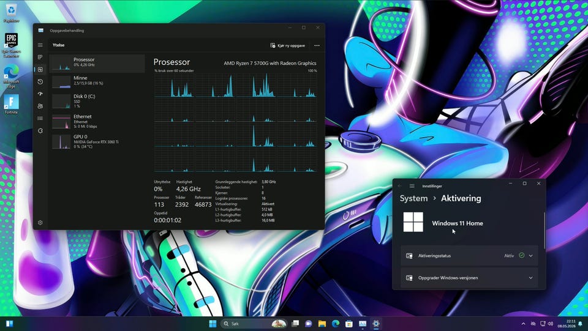Click the Grunnleggende hastighet 3,80 GHz value
This screenshot has width=588, height=331.
[x=268, y=182]
